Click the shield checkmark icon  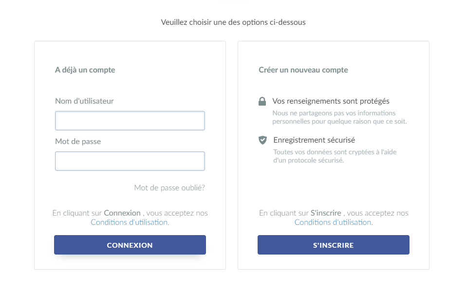tap(263, 140)
